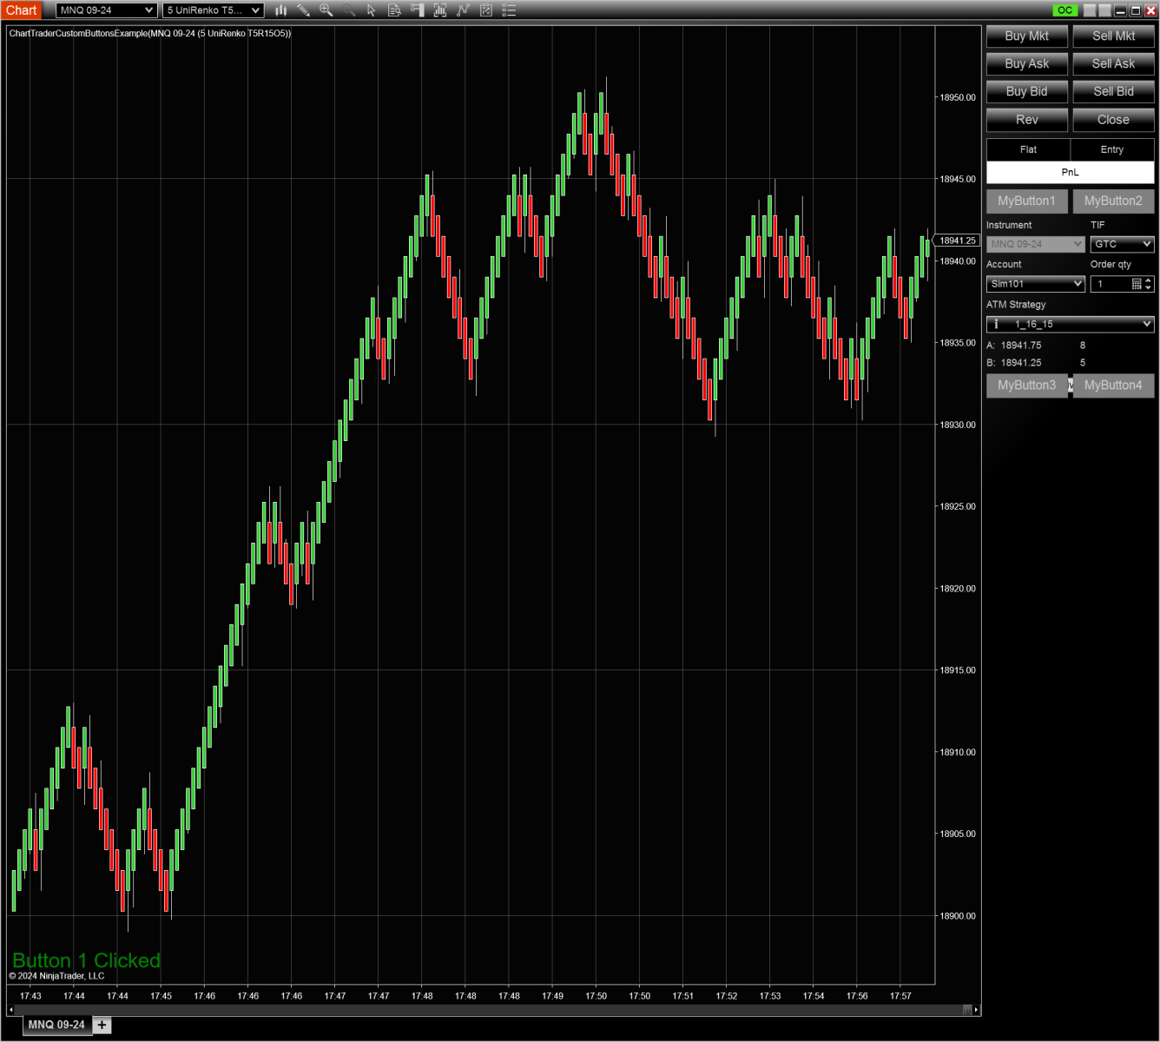This screenshot has width=1160, height=1042.
Task: Click the Flat position cell
Action: coord(1028,150)
